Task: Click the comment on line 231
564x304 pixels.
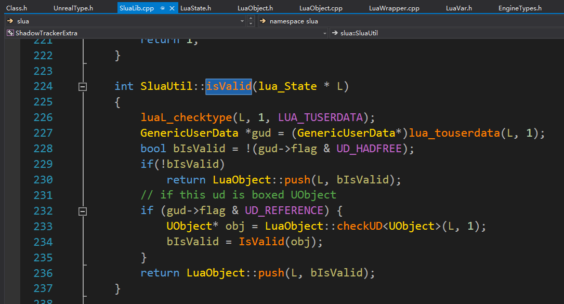Action: coord(239,195)
